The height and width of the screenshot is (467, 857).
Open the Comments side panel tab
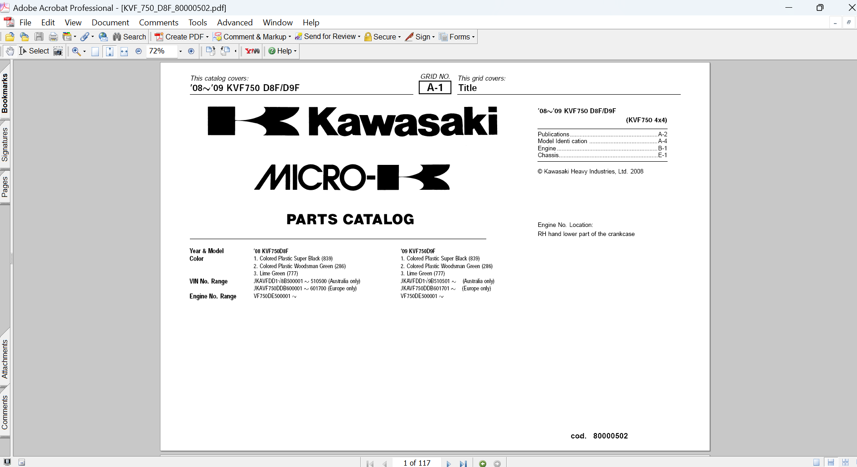pyautogui.click(x=5, y=412)
